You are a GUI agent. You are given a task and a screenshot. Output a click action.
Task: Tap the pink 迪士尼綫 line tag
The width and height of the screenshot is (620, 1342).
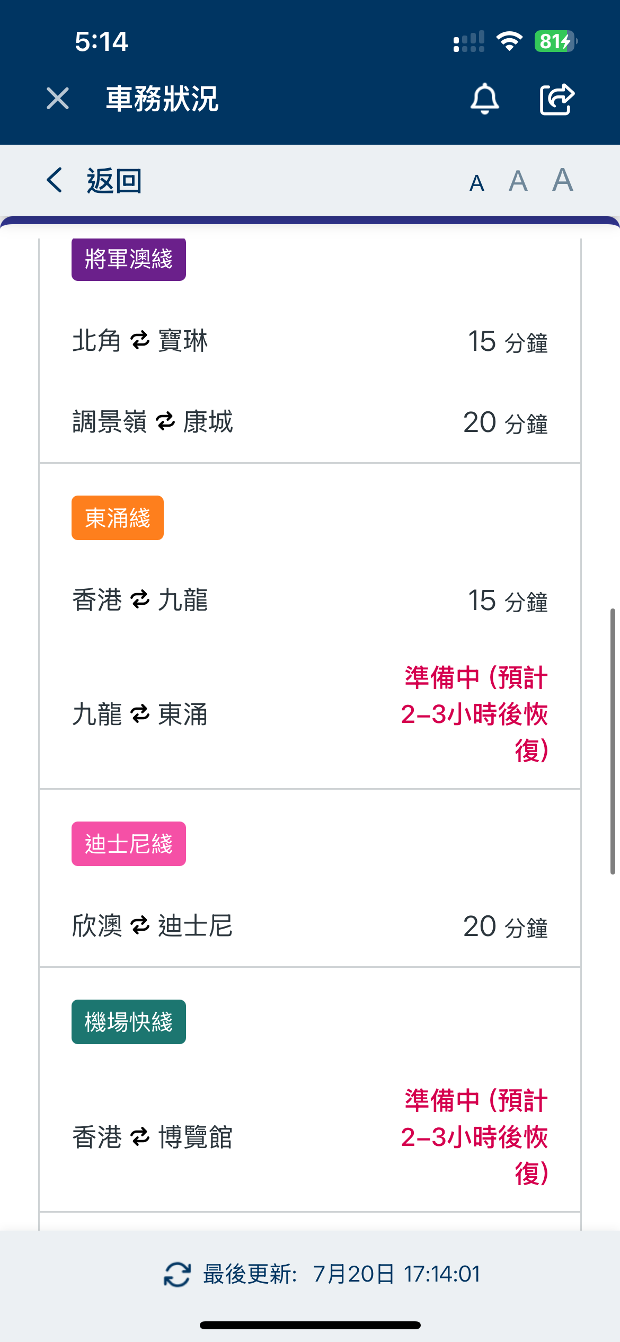pyautogui.click(x=129, y=844)
